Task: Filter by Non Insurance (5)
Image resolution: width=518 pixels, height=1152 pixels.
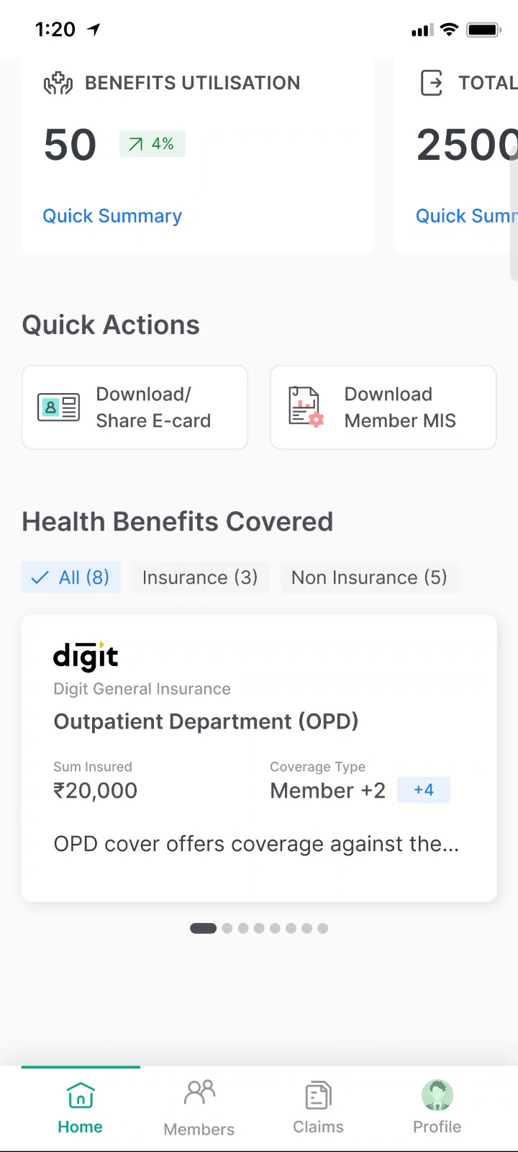Action: pyautogui.click(x=369, y=577)
